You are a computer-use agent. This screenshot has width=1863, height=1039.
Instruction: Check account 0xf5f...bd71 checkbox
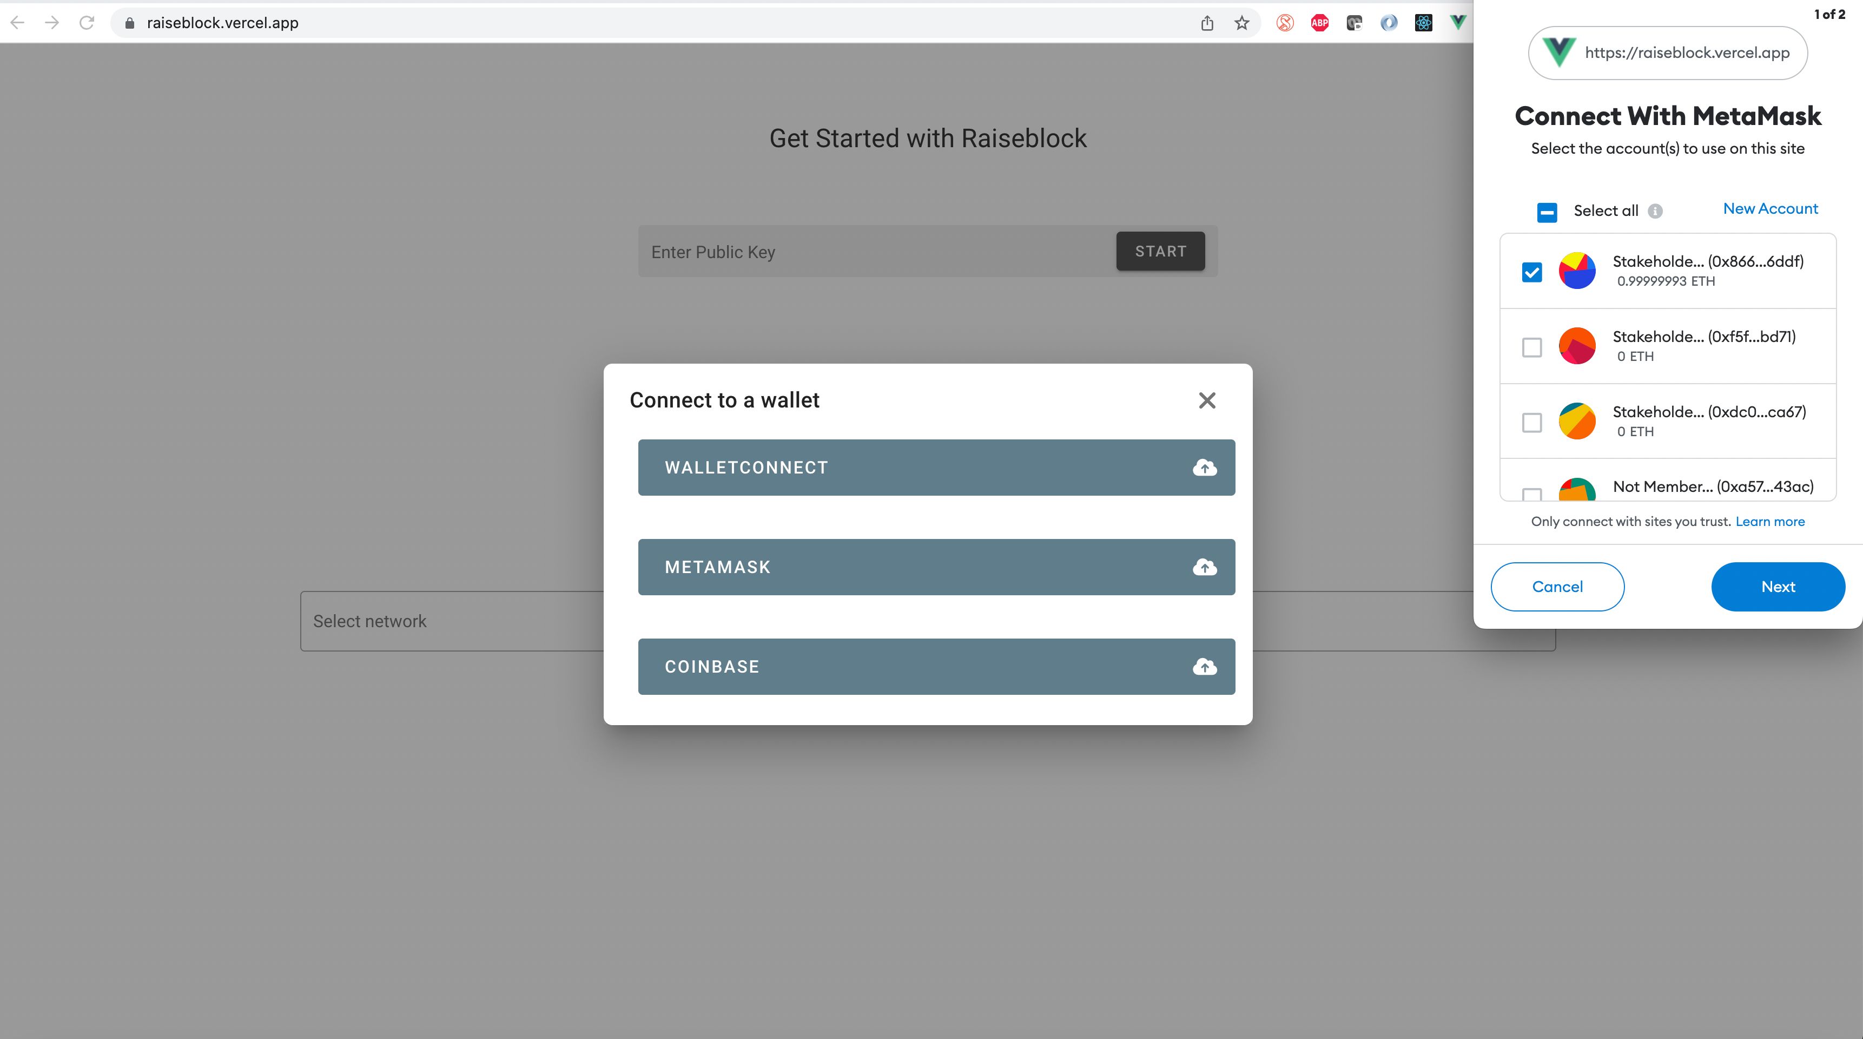point(1532,347)
